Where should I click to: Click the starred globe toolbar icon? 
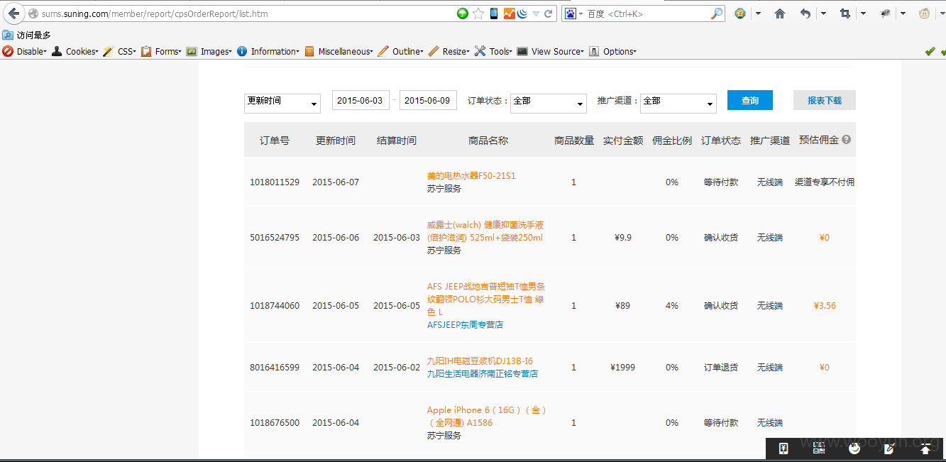[x=740, y=13]
